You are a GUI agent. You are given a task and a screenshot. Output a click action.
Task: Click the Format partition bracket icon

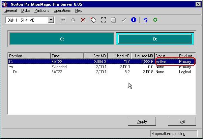pos(104,20)
